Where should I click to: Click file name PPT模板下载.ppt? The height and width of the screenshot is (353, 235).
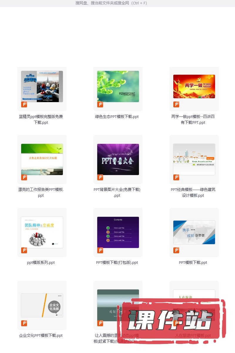point(193,263)
